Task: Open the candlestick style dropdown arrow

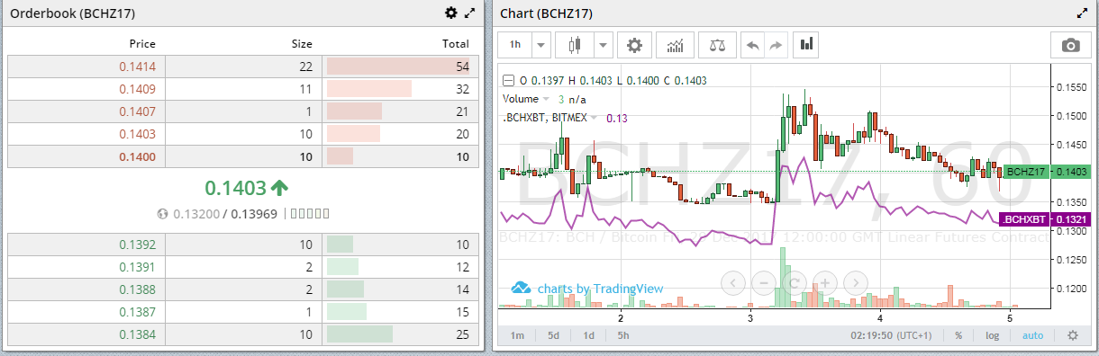Action: point(602,44)
